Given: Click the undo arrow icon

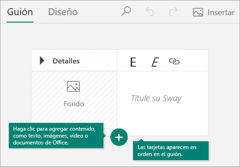Looking at the screenshot, I should point(150,12).
